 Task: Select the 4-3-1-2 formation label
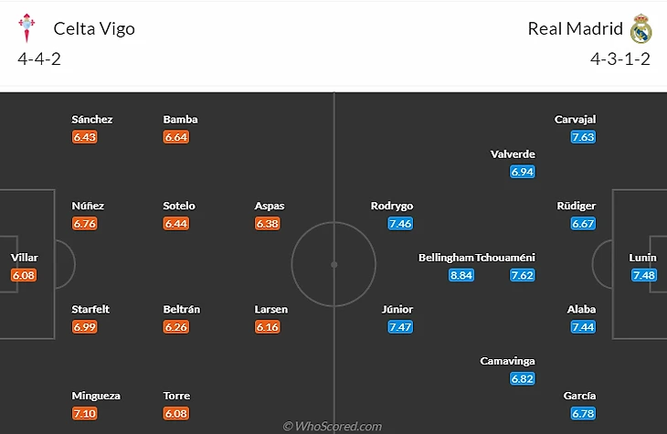[x=620, y=58]
